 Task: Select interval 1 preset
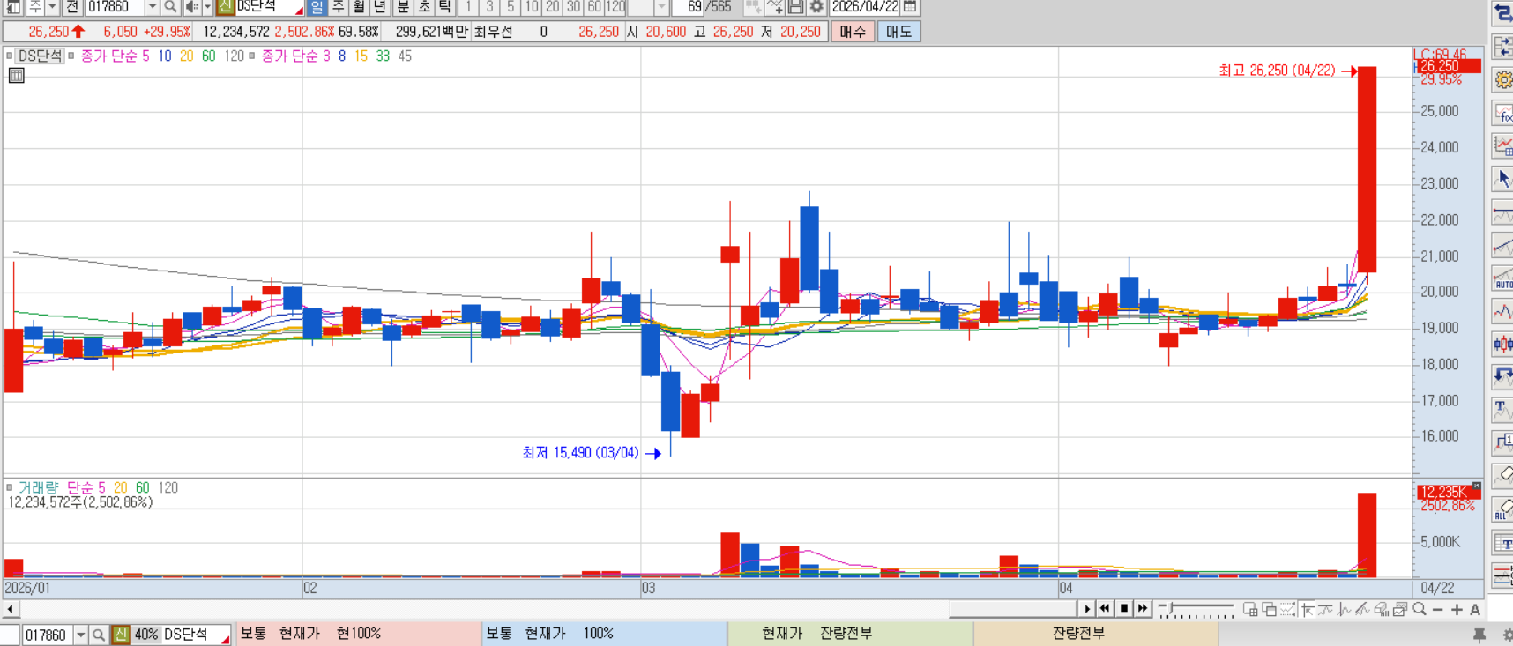coord(468,7)
